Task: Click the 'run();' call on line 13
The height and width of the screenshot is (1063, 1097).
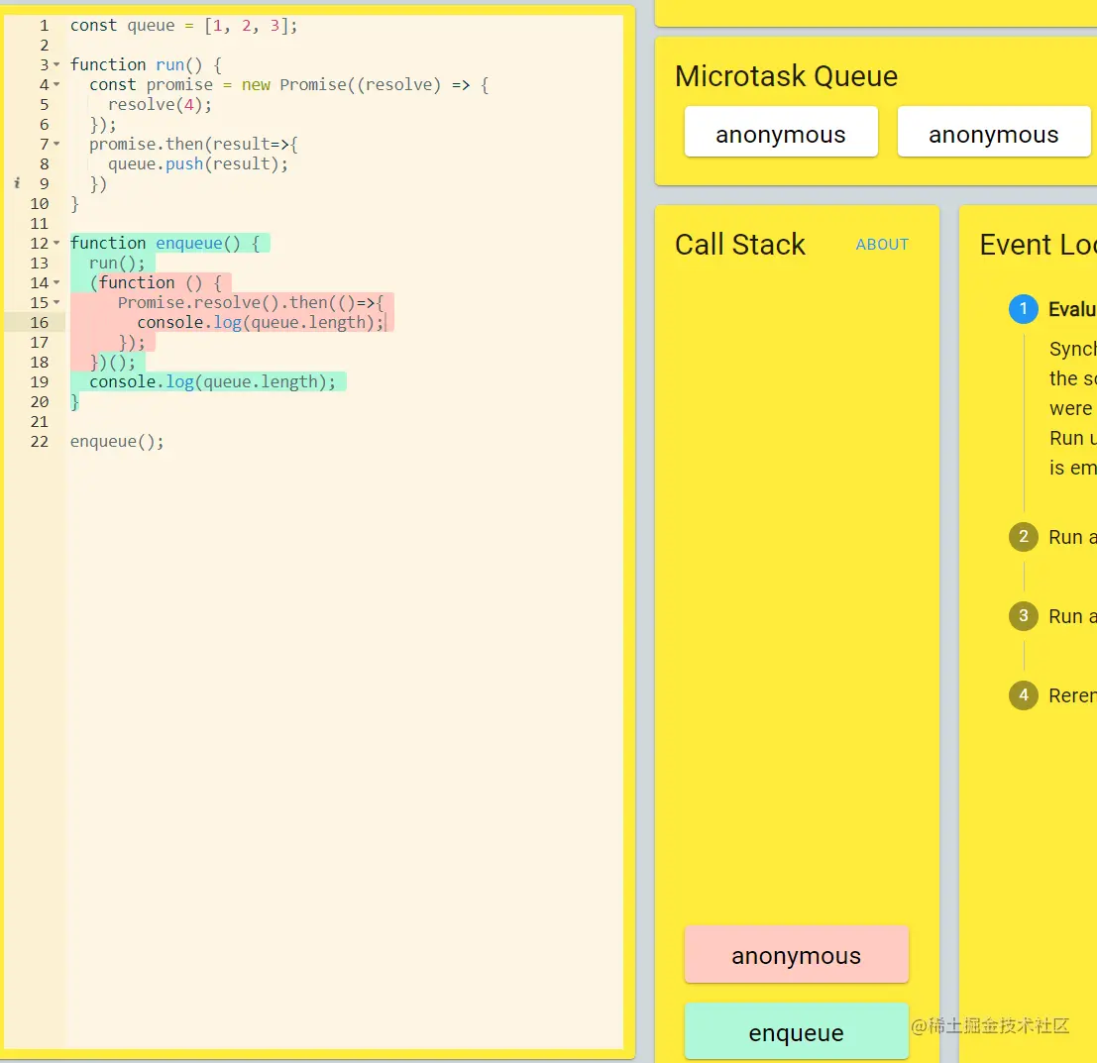Action: pos(117,264)
